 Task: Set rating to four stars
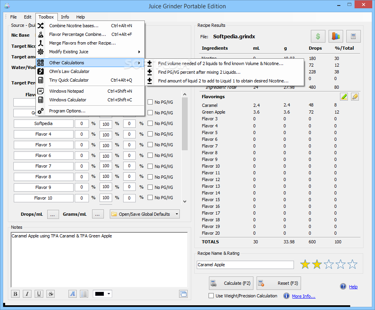[340, 265]
